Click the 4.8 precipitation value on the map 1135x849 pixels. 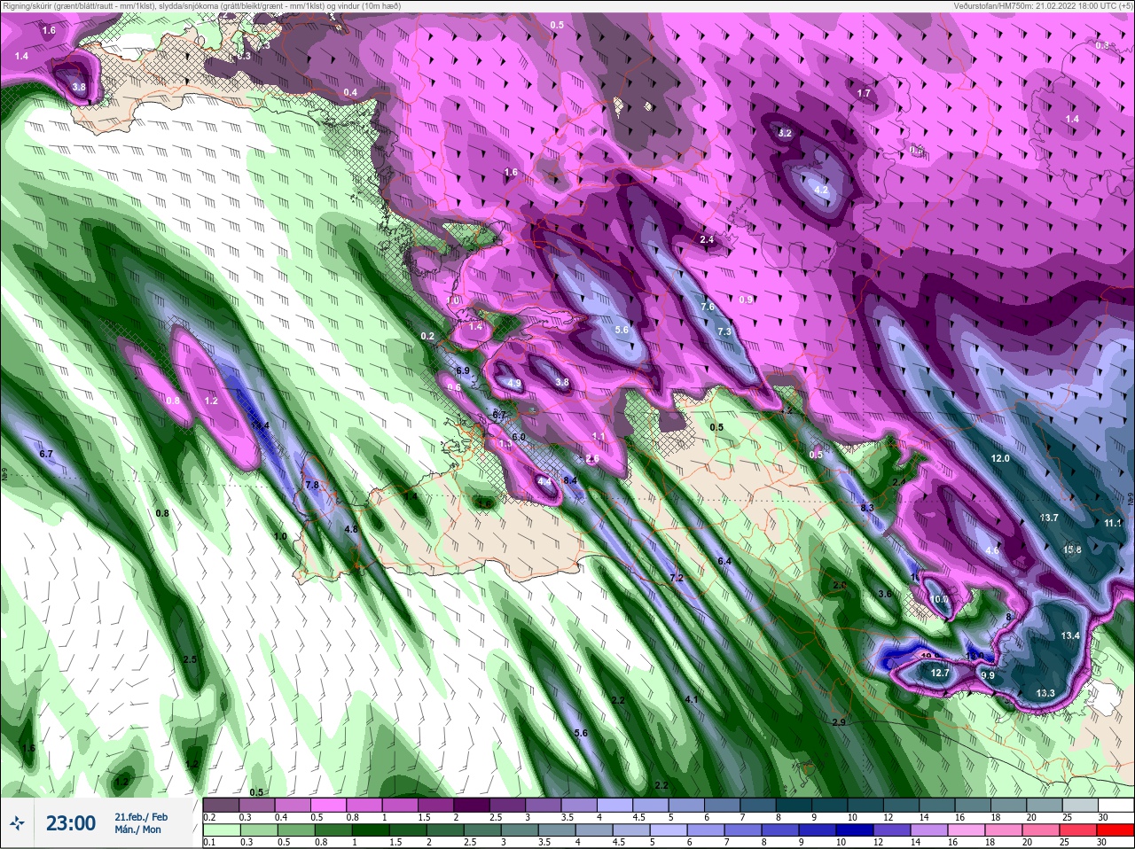[350, 529]
